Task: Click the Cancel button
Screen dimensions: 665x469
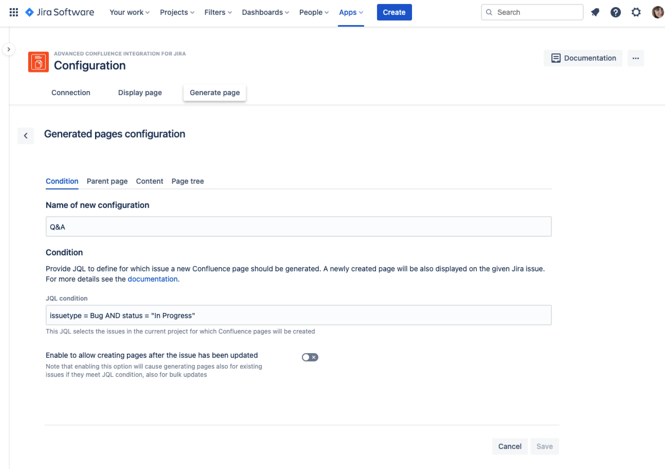Action: coord(510,446)
